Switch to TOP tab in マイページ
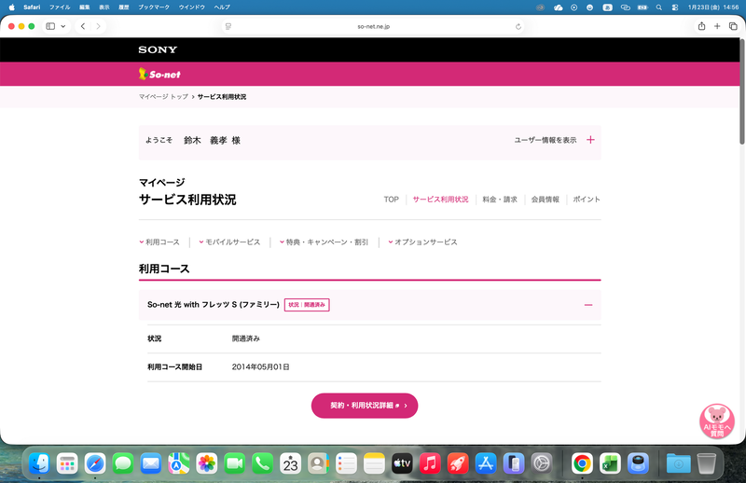Viewport: 746px width, 483px height. point(391,200)
